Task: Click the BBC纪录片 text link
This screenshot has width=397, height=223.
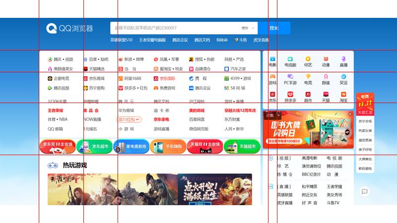Action: point(311,174)
